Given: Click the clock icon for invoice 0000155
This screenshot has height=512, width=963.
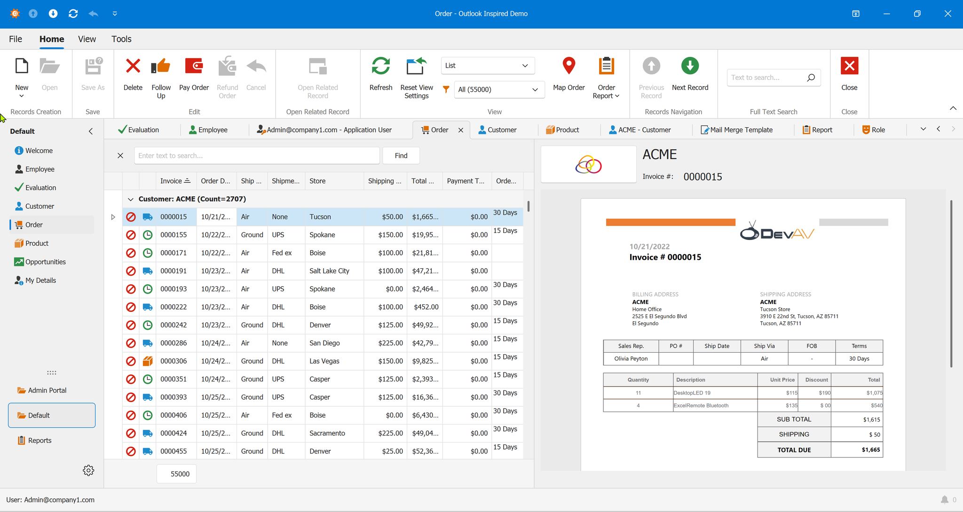Looking at the screenshot, I should (x=147, y=235).
